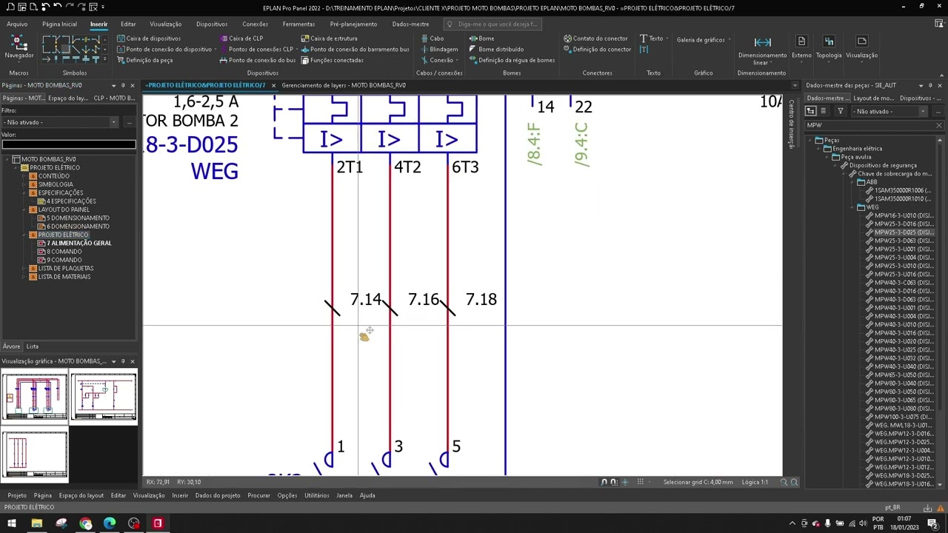Click the filter funnel icon in parts panel

point(840,111)
